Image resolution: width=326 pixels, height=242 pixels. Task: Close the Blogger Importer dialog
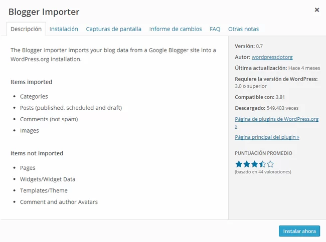(316, 10)
